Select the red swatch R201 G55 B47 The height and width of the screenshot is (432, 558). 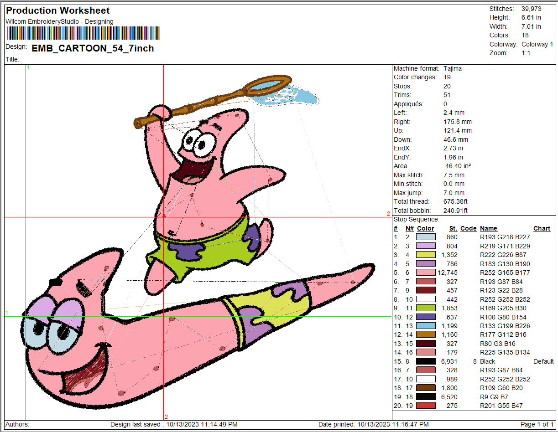coord(426,406)
